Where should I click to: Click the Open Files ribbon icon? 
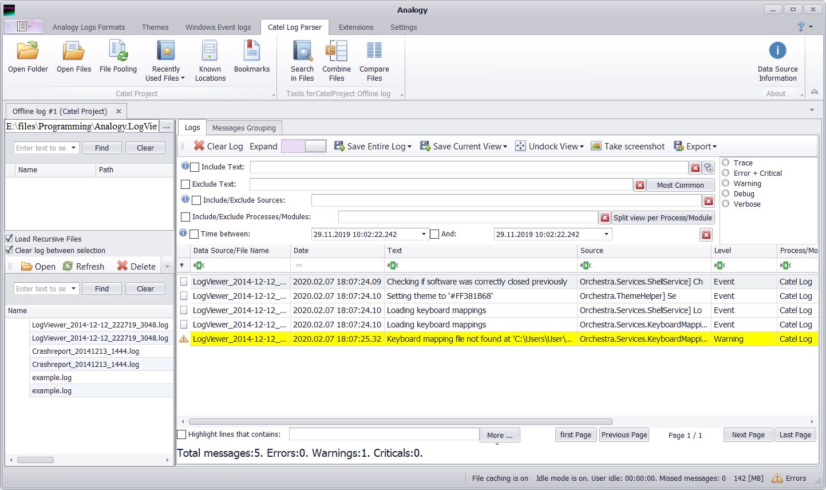[x=74, y=57]
